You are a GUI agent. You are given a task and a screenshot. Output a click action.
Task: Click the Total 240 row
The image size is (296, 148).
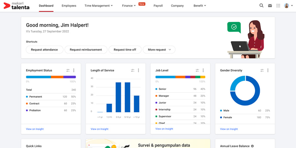click(x=51, y=90)
